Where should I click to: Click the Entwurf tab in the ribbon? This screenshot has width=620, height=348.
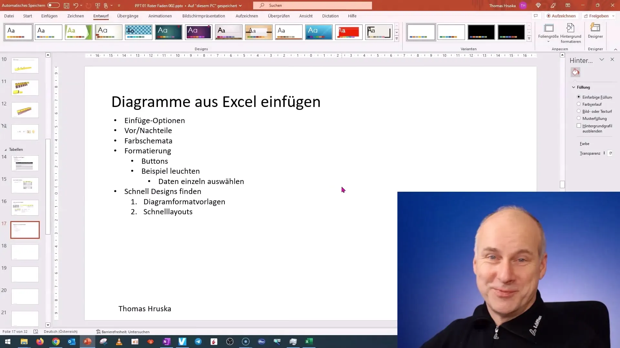point(101,16)
